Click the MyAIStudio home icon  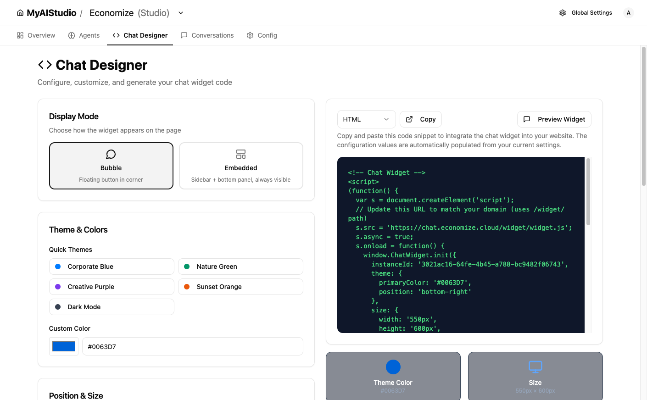20,13
